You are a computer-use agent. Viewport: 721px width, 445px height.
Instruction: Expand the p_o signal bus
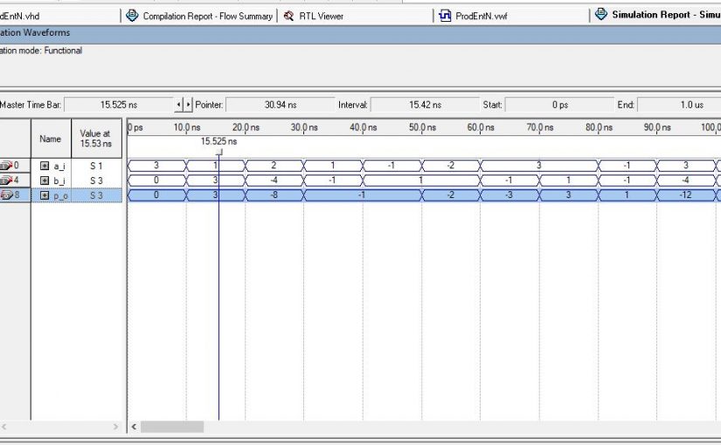point(45,195)
